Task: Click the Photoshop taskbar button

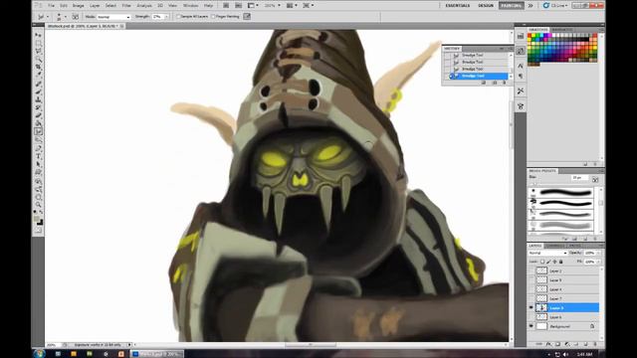Action: (157, 354)
